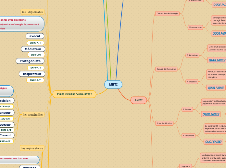Viewport: 226px width, 168px height.
Task: Click the J Jugement node
Action: (x=185, y=166)
